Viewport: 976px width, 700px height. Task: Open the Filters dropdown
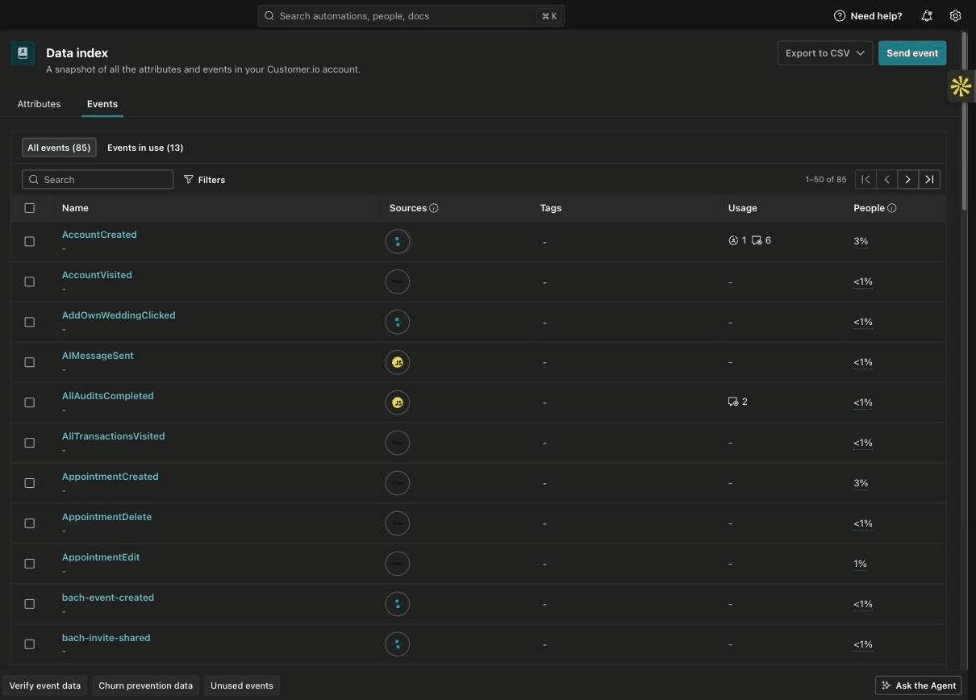(x=205, y=180)
